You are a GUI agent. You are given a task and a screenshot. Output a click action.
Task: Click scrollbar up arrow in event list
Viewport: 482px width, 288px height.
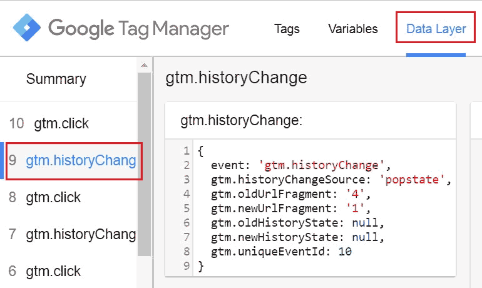(x=145, y=65)
